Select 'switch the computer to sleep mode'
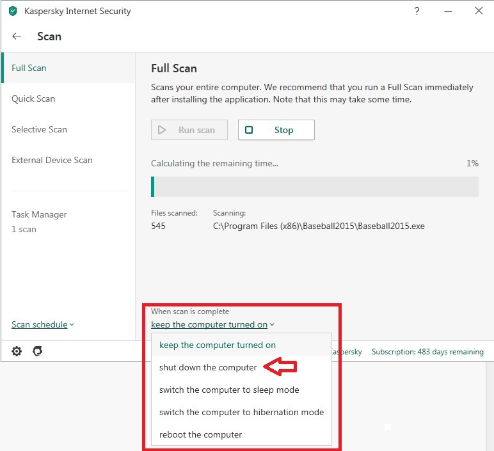This screenshot has height=451, width=494. [x=229, y=390]
